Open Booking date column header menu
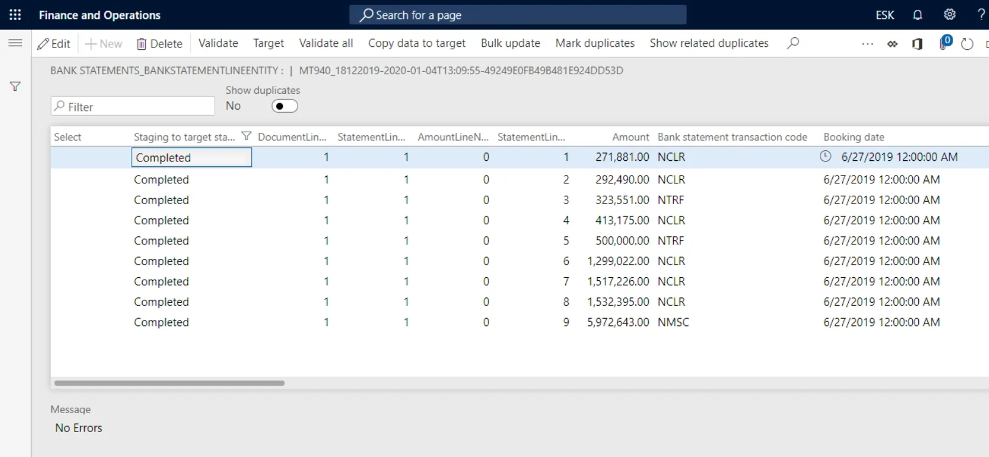989x457 pixels. [x=854, y=137]
